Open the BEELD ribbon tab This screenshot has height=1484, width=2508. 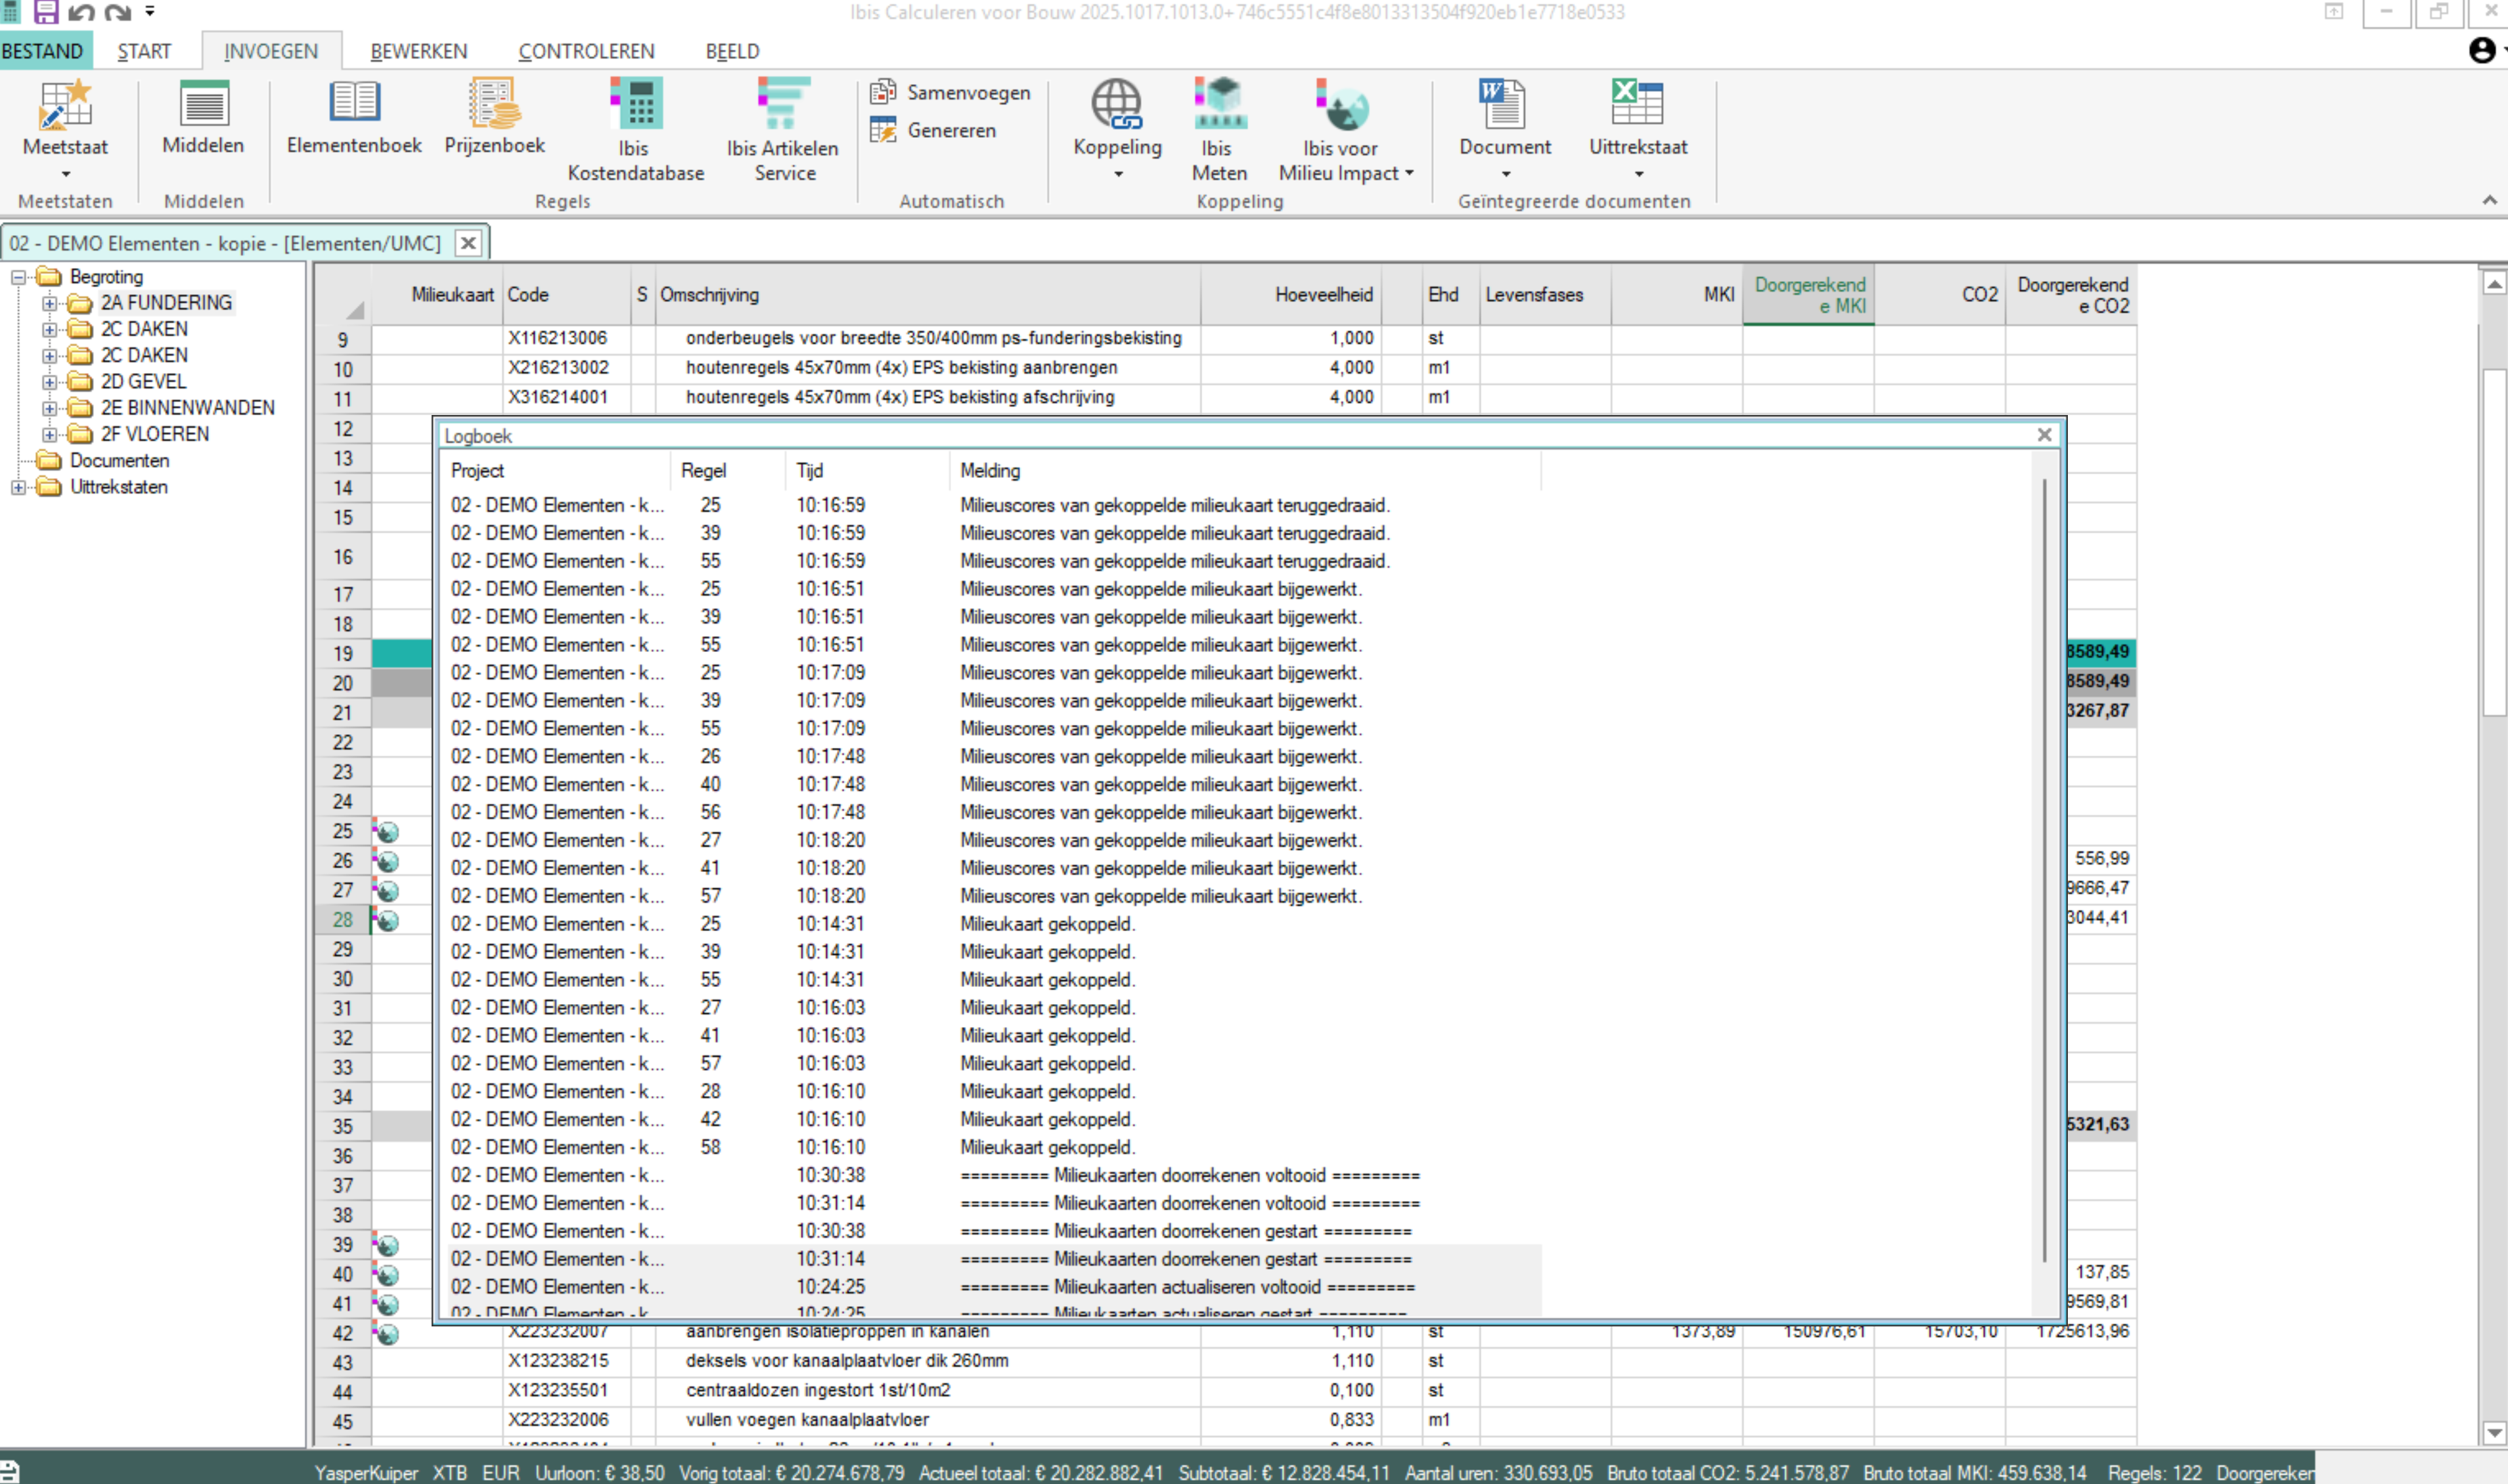coord(731,51)
